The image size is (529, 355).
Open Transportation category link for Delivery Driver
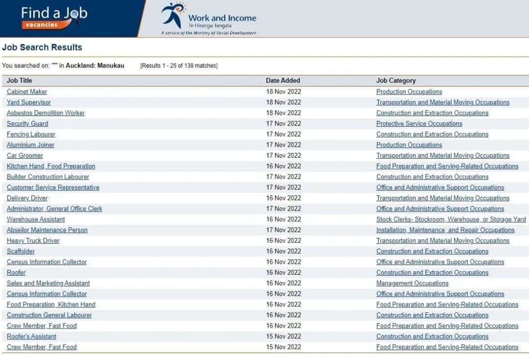tap(443, 198)
